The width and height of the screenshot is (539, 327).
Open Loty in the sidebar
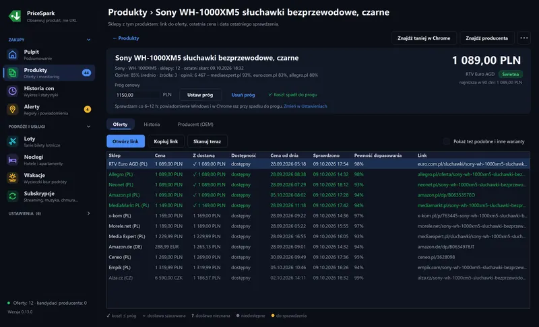pyautogui.click(x=49, y=141)
